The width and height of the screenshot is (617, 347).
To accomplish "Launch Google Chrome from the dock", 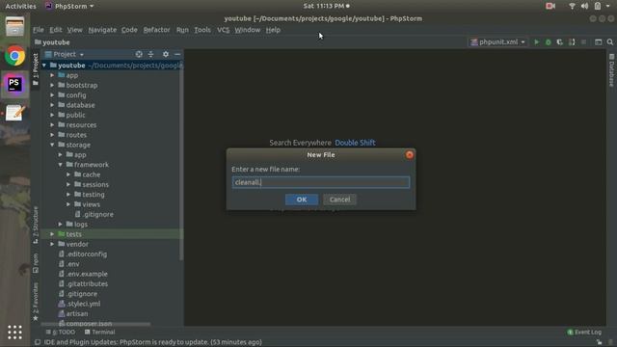I will pos(15,56).
